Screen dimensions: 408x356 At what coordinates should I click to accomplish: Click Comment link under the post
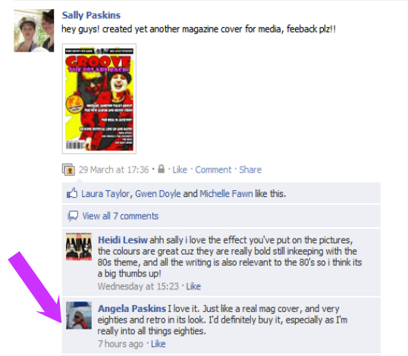coord(213,170)
